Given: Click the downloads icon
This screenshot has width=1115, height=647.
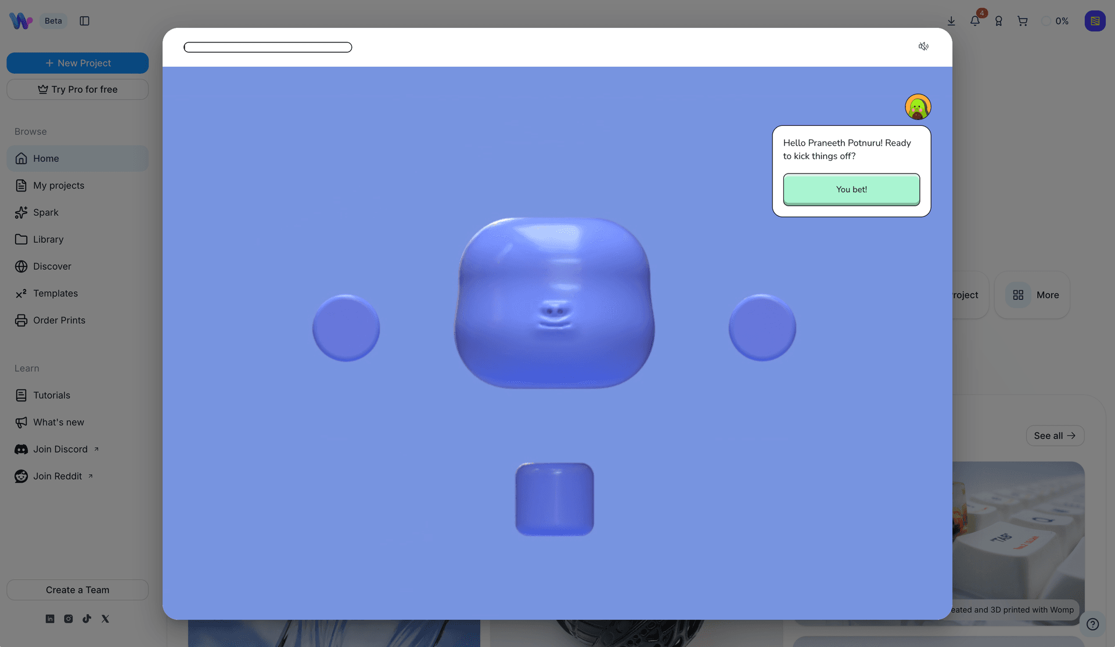Looking at the screenshot, I should (951, 21).
